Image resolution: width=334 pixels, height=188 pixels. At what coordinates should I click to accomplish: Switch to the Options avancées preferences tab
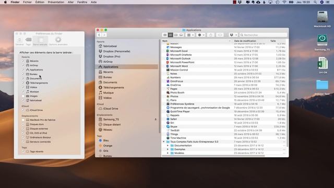58,41
